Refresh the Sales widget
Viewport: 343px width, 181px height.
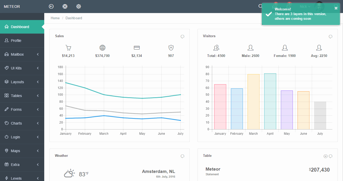point(182,36)
